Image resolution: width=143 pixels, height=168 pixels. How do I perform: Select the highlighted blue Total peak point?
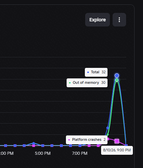(x=117, y=76)
